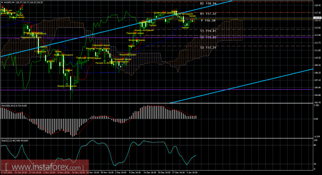Click the 14 Dec 16:30 date label

tap(149, 173)
